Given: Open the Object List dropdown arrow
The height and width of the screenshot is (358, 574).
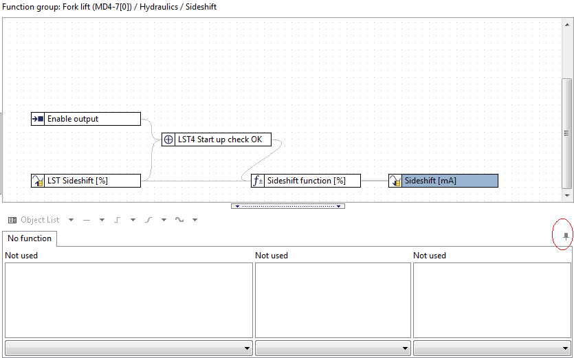Looking at the screenshot, I should (71, 220).
